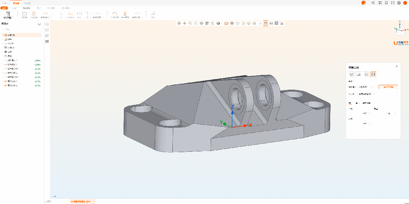Select the second results tab in measurement panel

point(357,103)
